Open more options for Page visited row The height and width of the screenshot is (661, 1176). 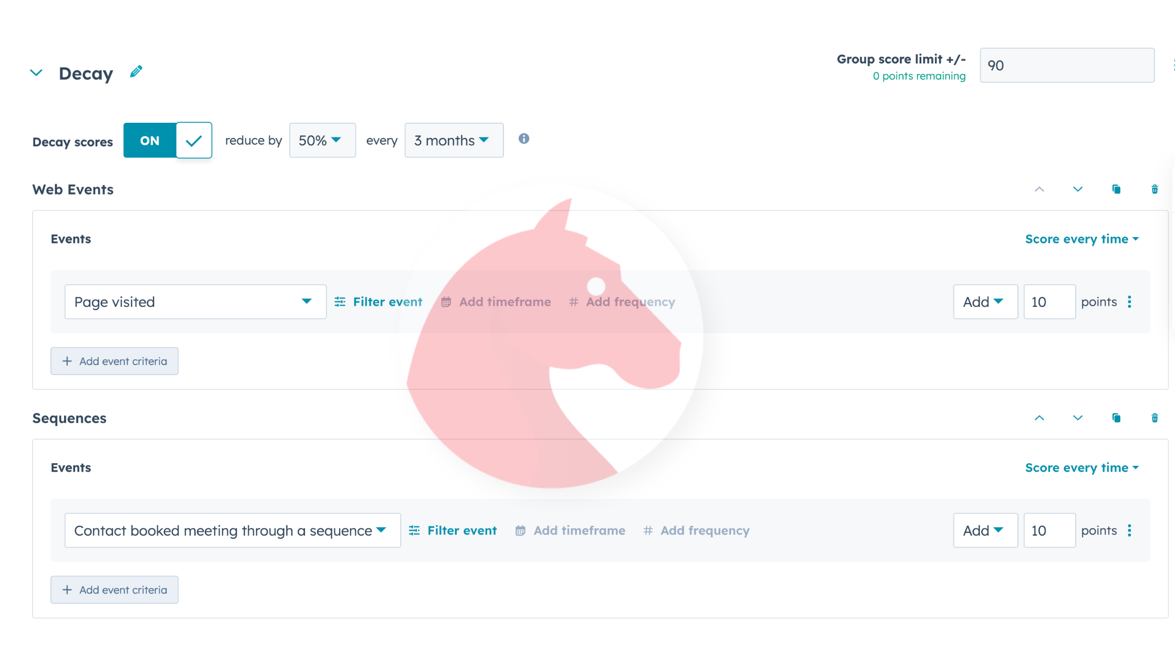click(x=1129, y=302)
